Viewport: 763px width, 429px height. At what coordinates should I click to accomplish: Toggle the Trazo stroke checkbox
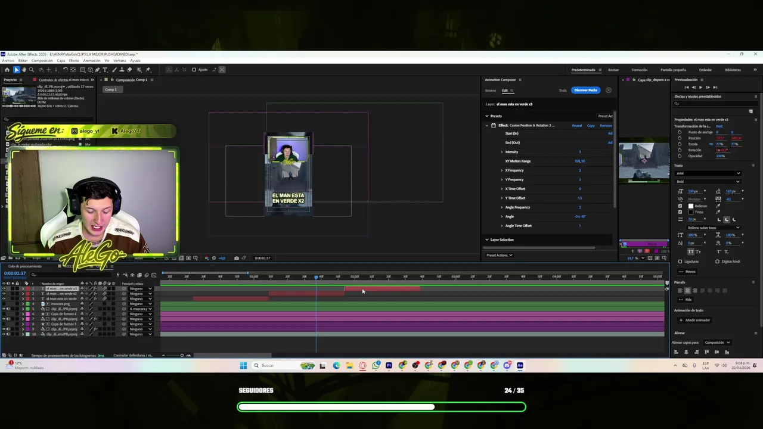pyautogui.click(x=680, y=212)
